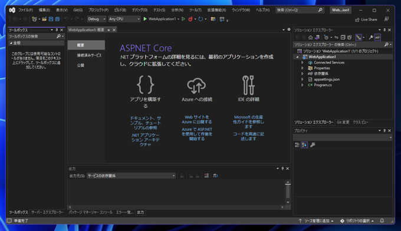This screenshot has height=231, width=401.
Task: Click the browser refresh circular arrow icon
Action: [200, 19]
